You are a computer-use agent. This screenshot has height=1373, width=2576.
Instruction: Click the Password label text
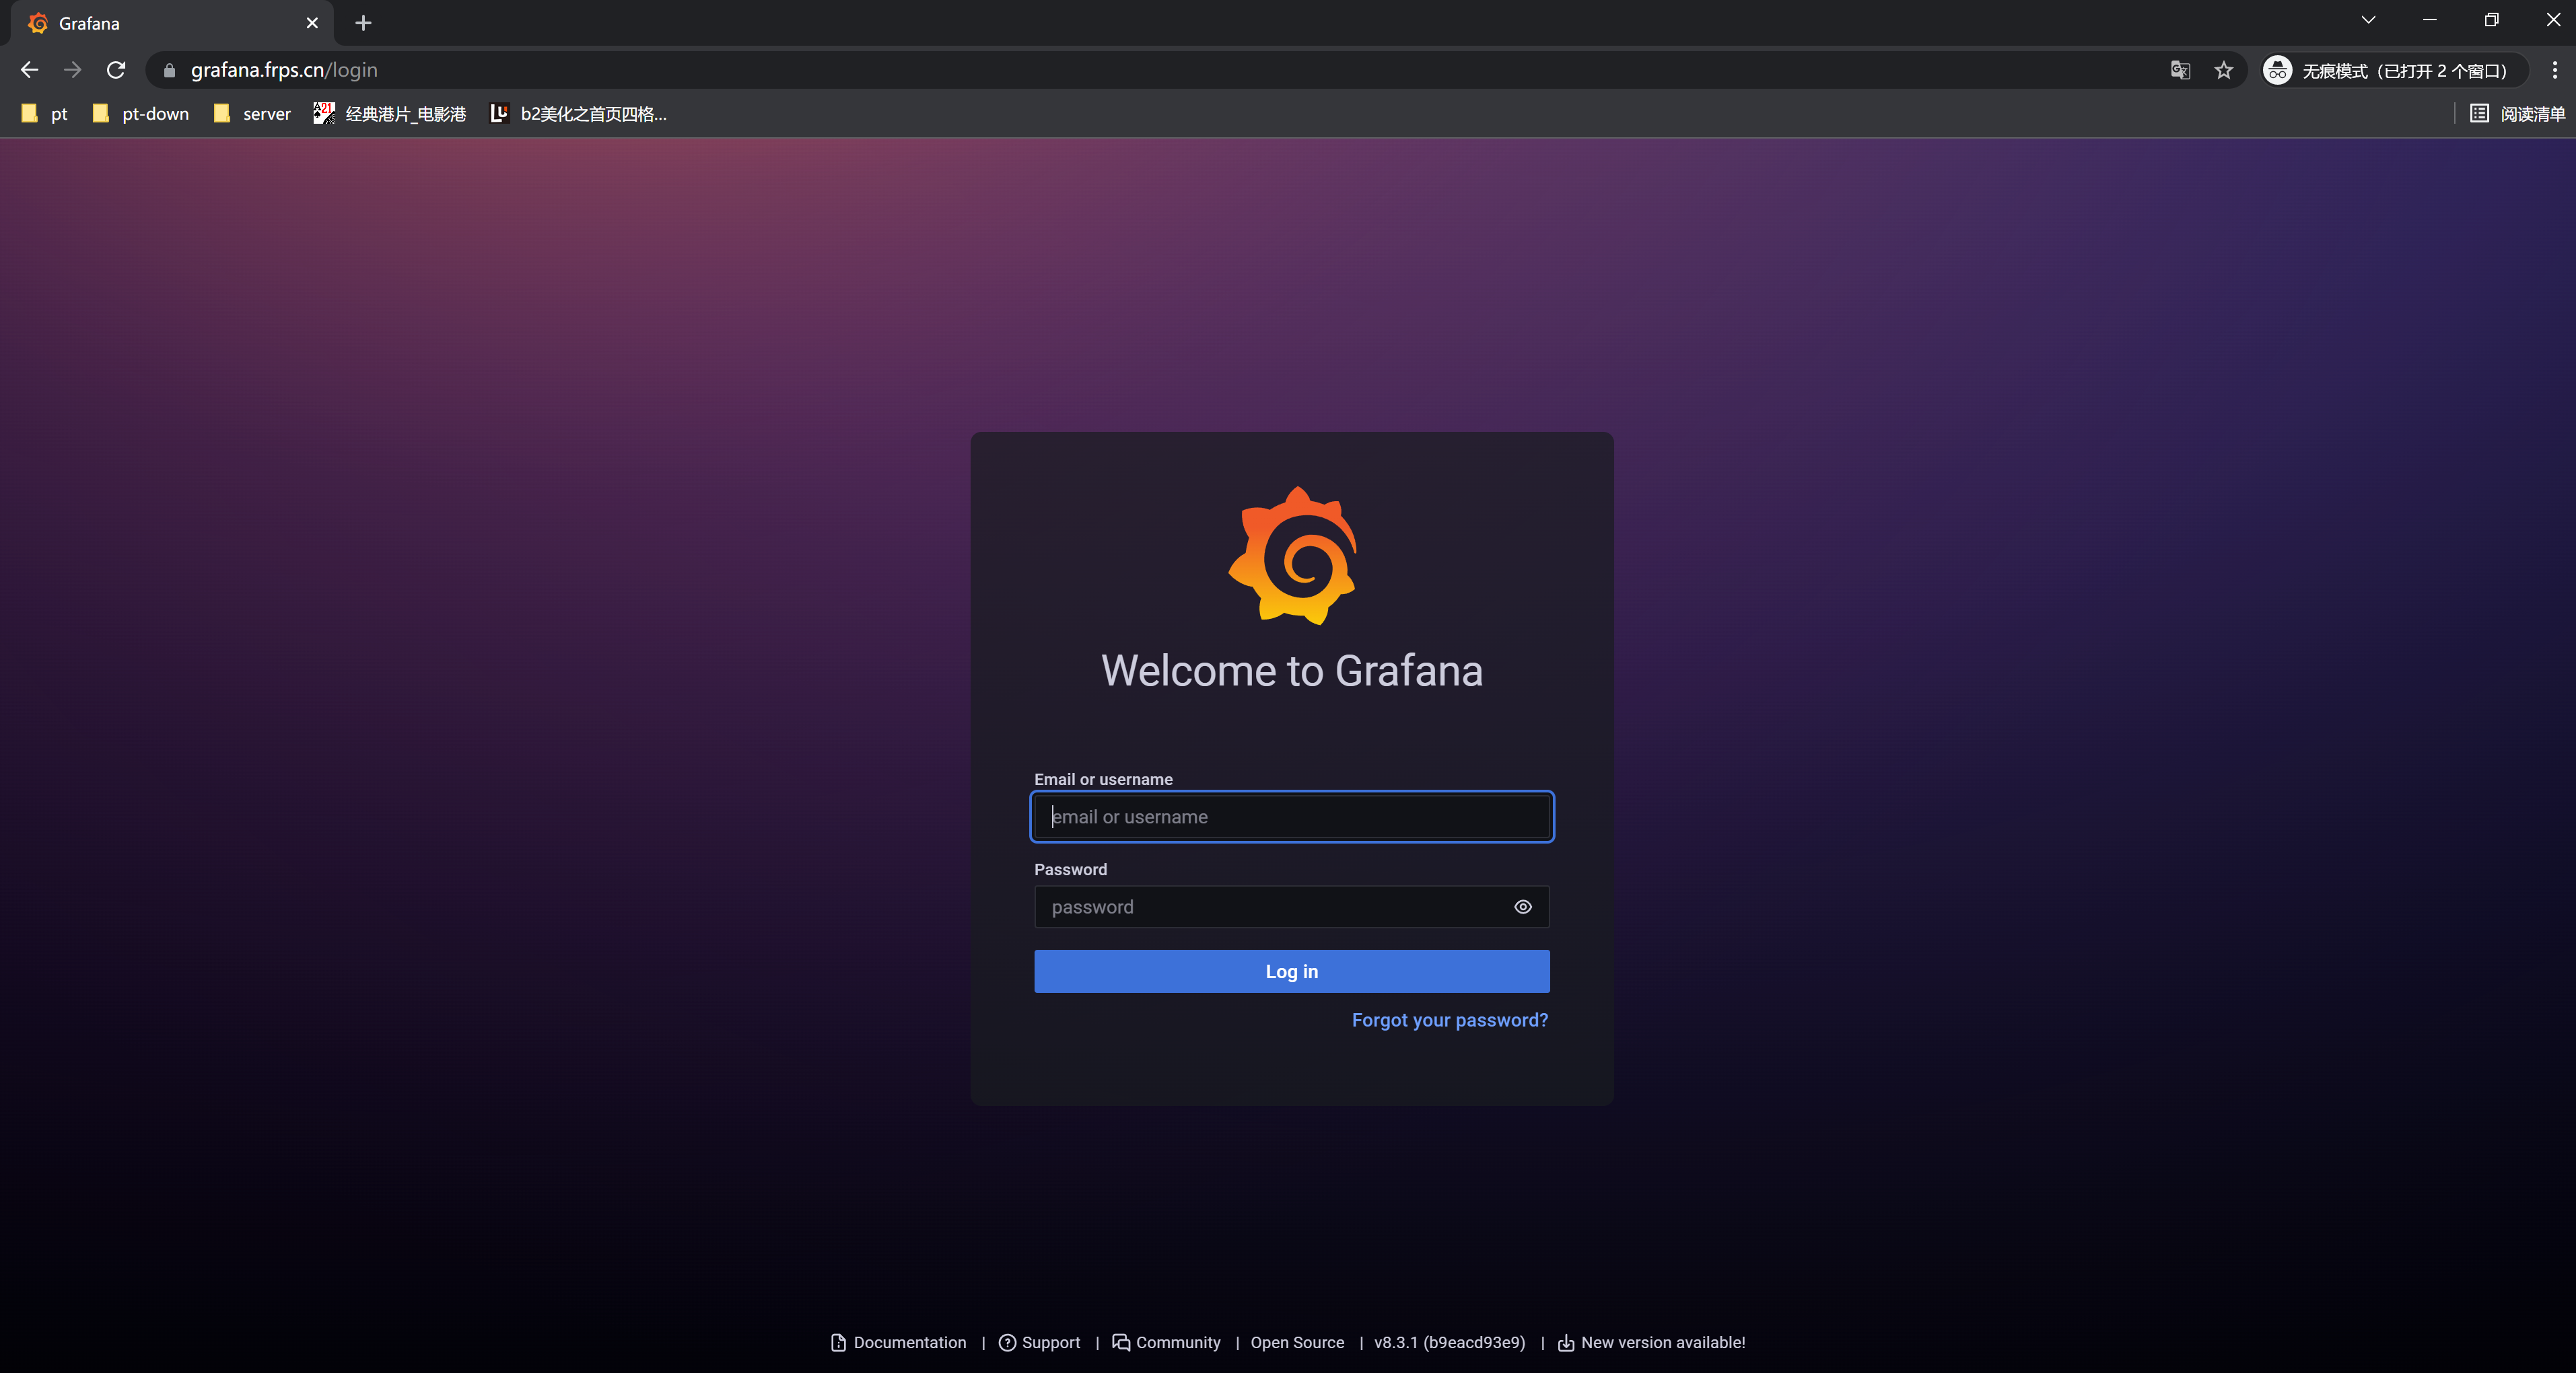[x=1070, y=868]
